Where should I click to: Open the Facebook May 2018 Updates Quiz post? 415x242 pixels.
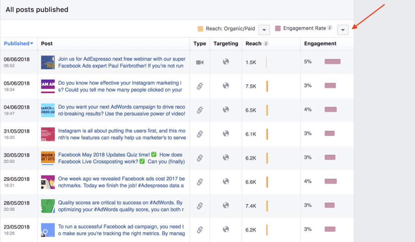tap(122, 158)
